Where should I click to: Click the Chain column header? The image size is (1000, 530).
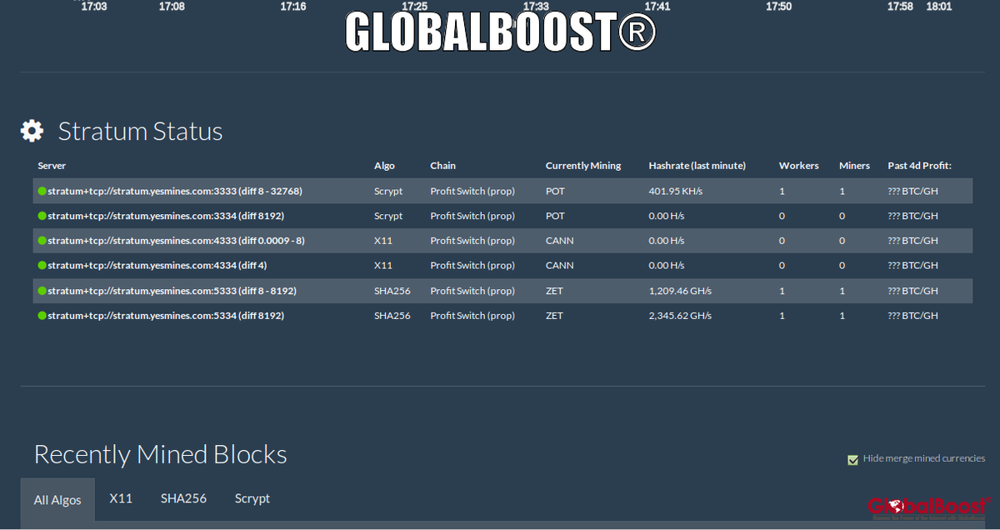coord(442,166)
